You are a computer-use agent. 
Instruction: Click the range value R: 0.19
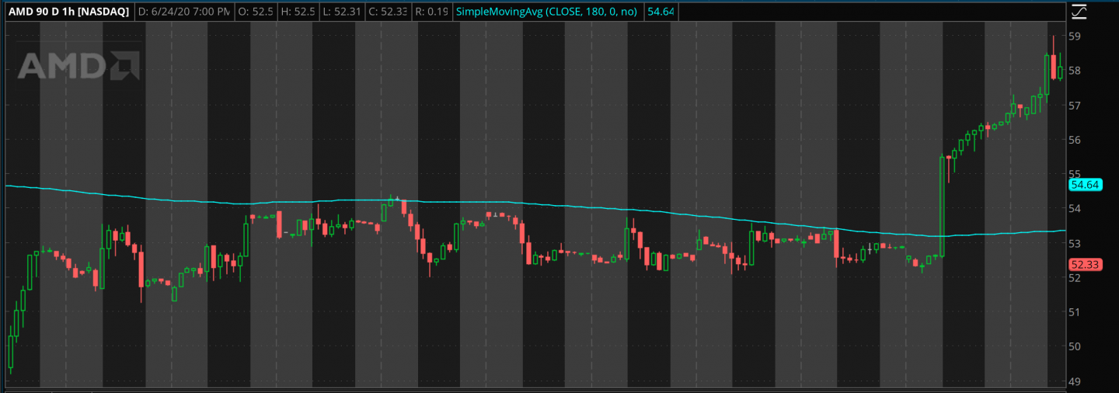433,12
